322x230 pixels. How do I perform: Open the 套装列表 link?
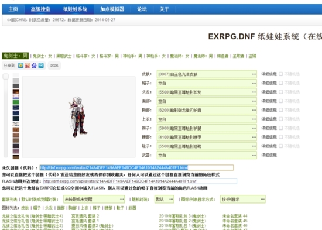coord(9,200)
